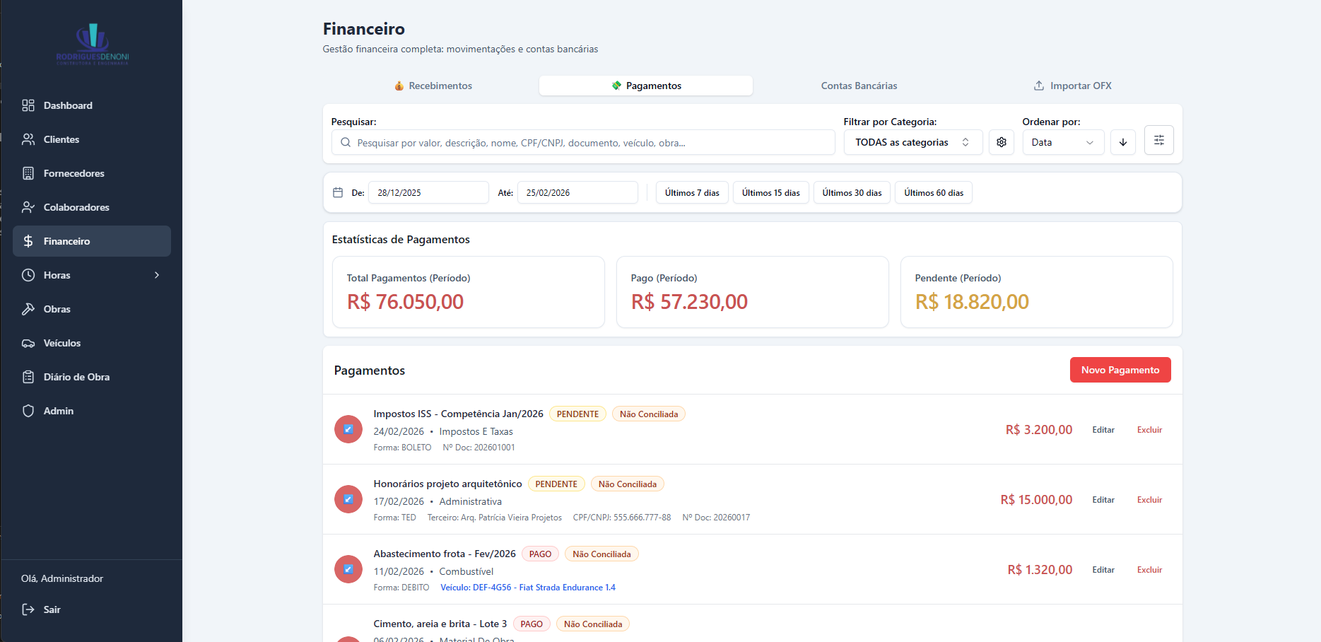Switch to the Contas Bancárias tab
Screen dimensions: 1321x642
click(x=859, y=86)
